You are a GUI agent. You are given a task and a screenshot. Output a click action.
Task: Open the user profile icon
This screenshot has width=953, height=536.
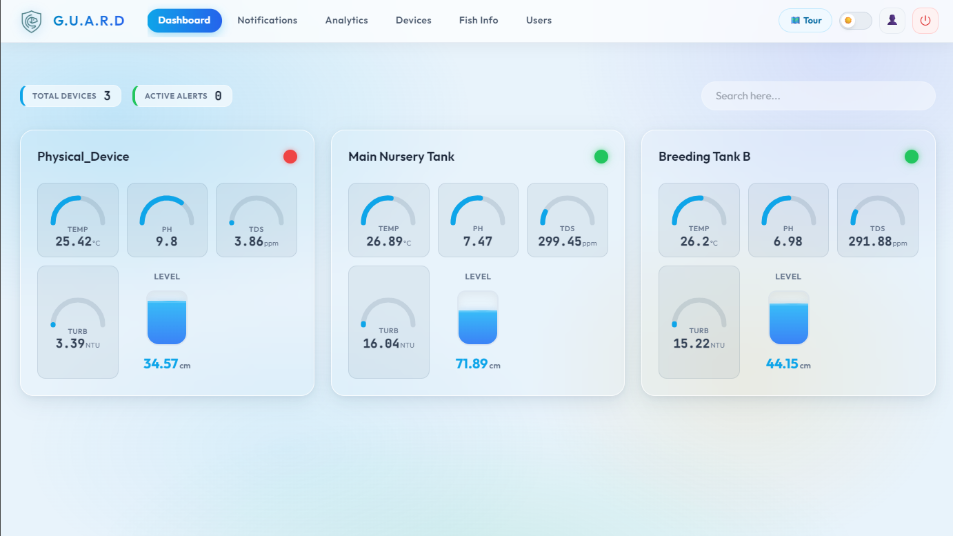tap(892, 21)
